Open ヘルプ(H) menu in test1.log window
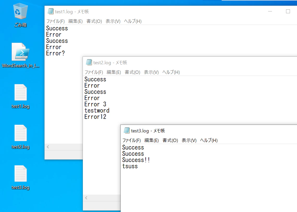This screenshot has width=297, height=212. pyautogui.click(x=133, y=21)
